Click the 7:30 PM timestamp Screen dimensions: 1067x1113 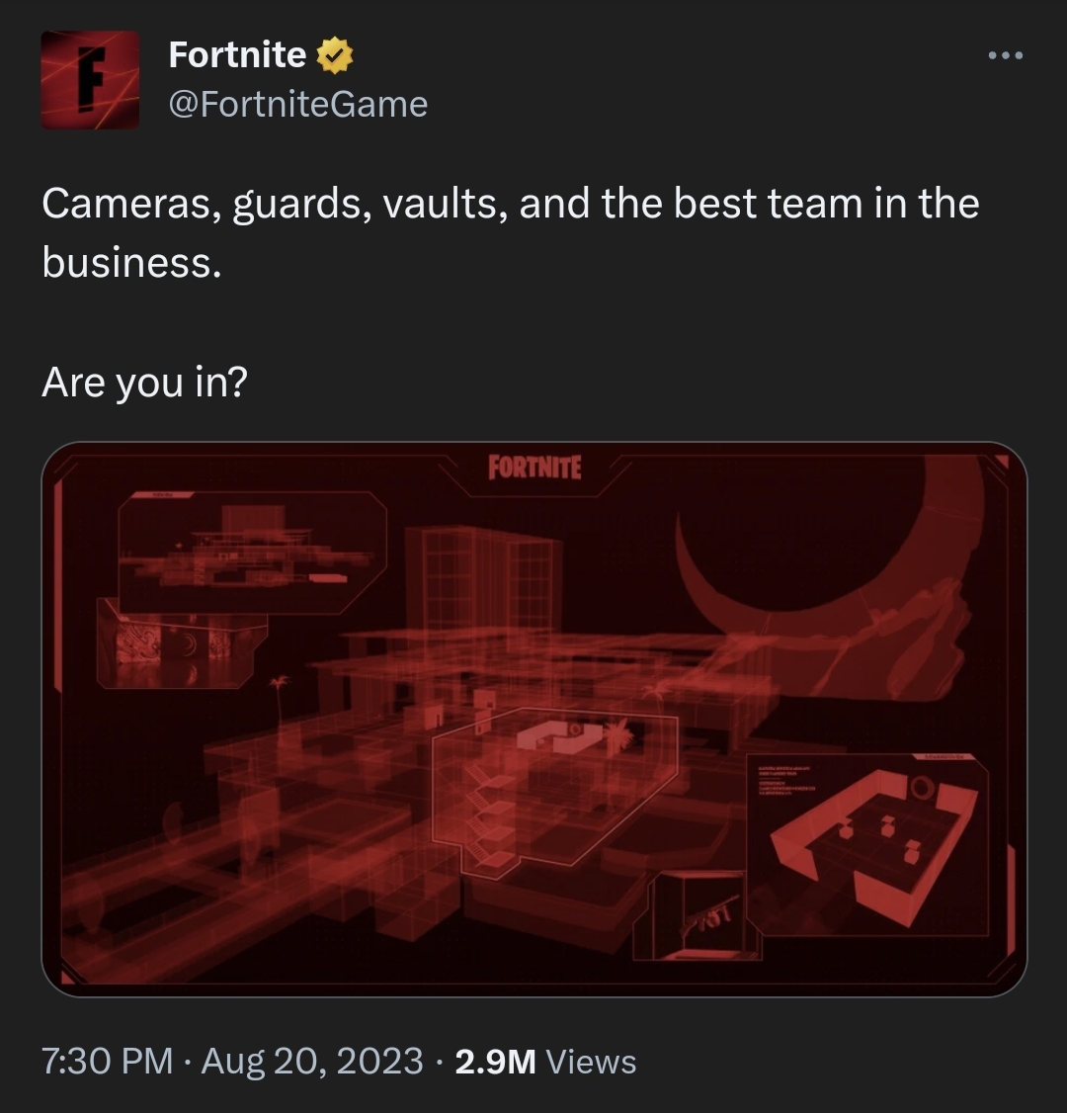click(107, 1062)
